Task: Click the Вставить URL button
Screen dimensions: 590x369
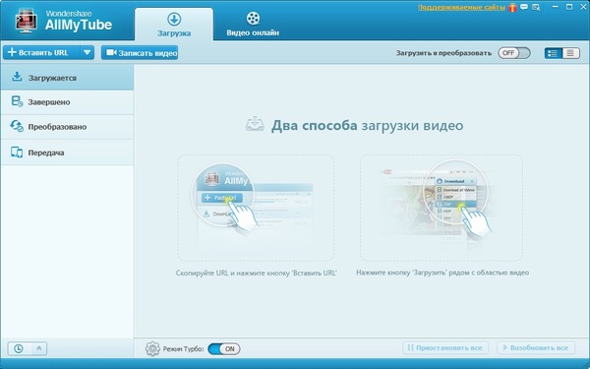Action: point(41,53)
